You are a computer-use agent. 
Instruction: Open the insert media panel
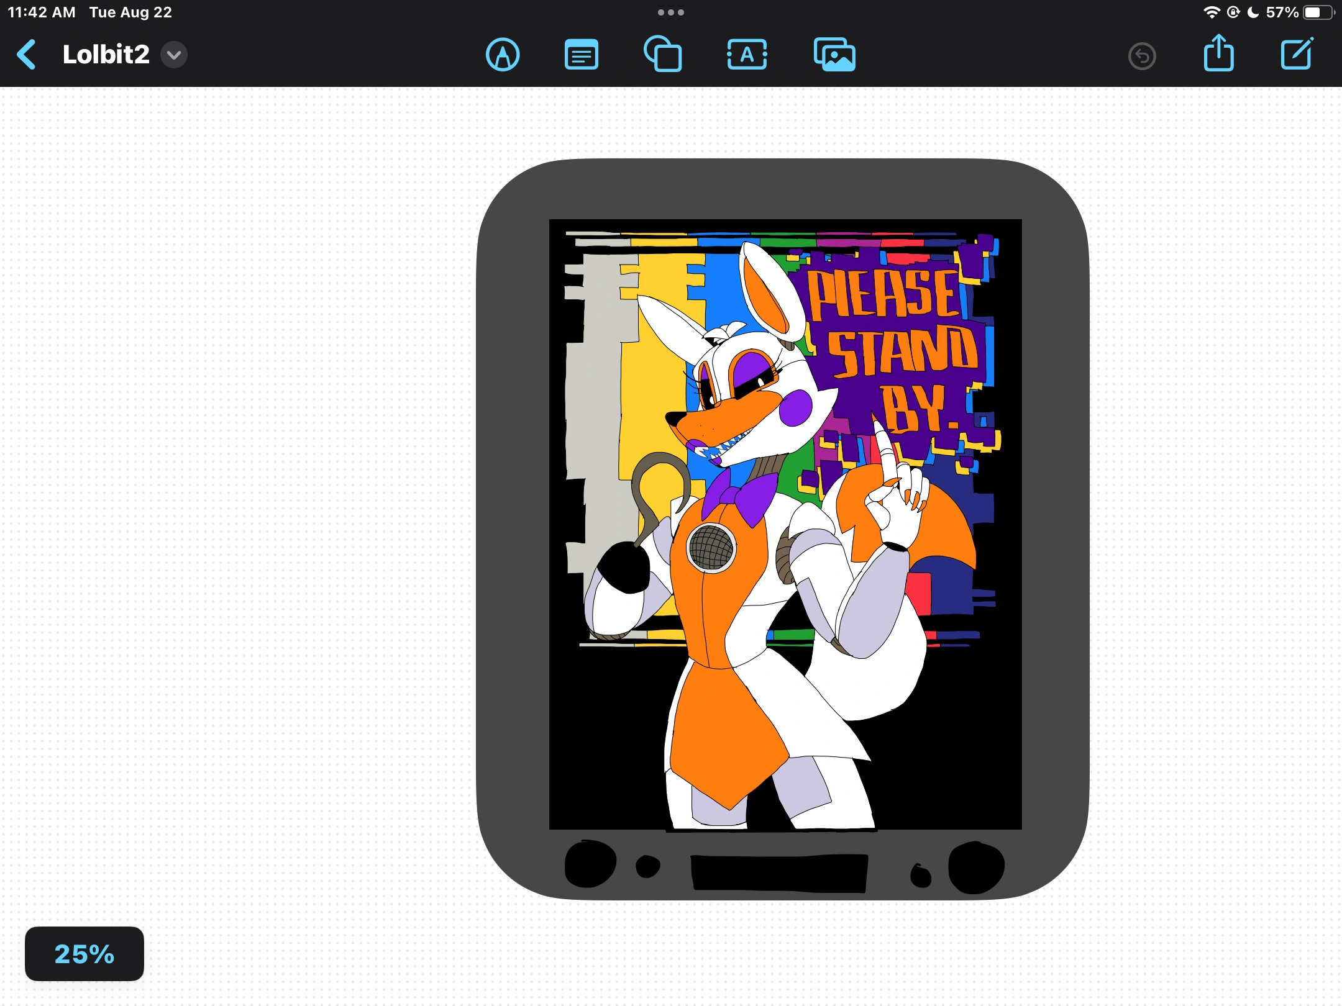pos(835,55)
